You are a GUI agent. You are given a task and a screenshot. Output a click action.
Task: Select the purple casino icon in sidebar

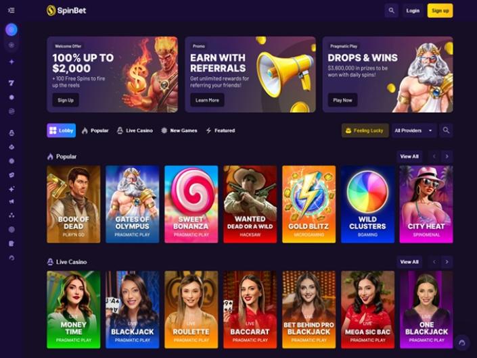point(12,30)
